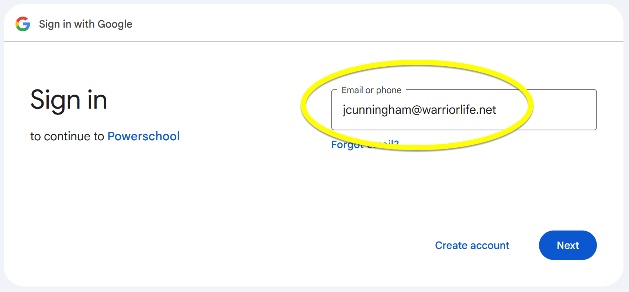Click the typed jcunningham@warriorlife.net address
This screenshot has width=629, height=292.
pyautogui.click(x=419, y=110)
